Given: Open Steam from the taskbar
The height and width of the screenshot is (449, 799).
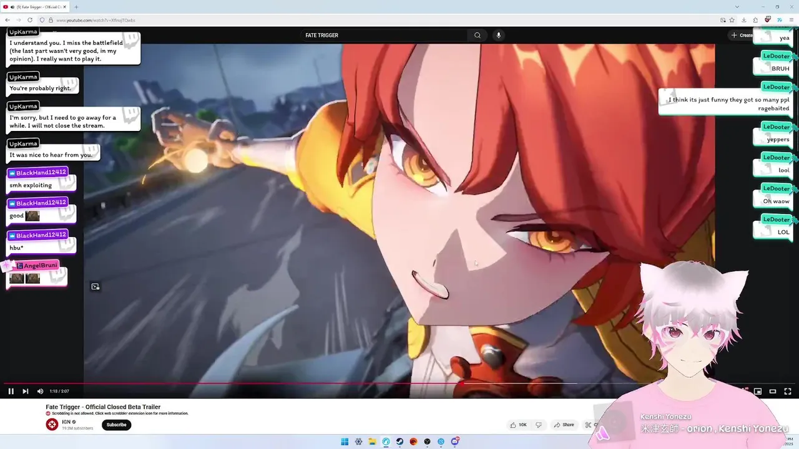Looking at the screenshot, I should (x=399, y=442).
